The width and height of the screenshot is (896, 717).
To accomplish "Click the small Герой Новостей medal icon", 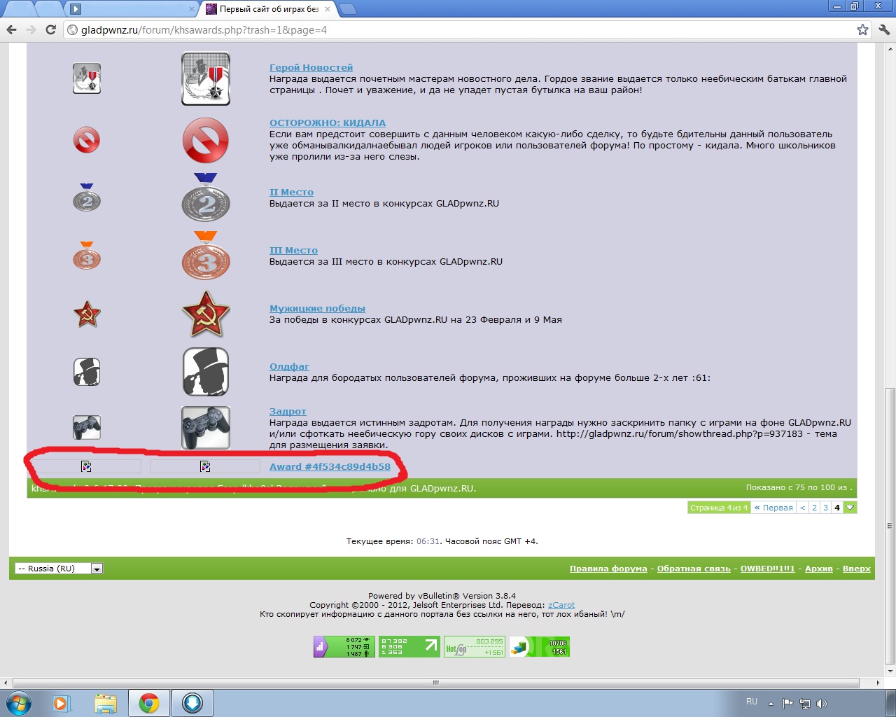I will pyautogui.click(x=87, y=78).
